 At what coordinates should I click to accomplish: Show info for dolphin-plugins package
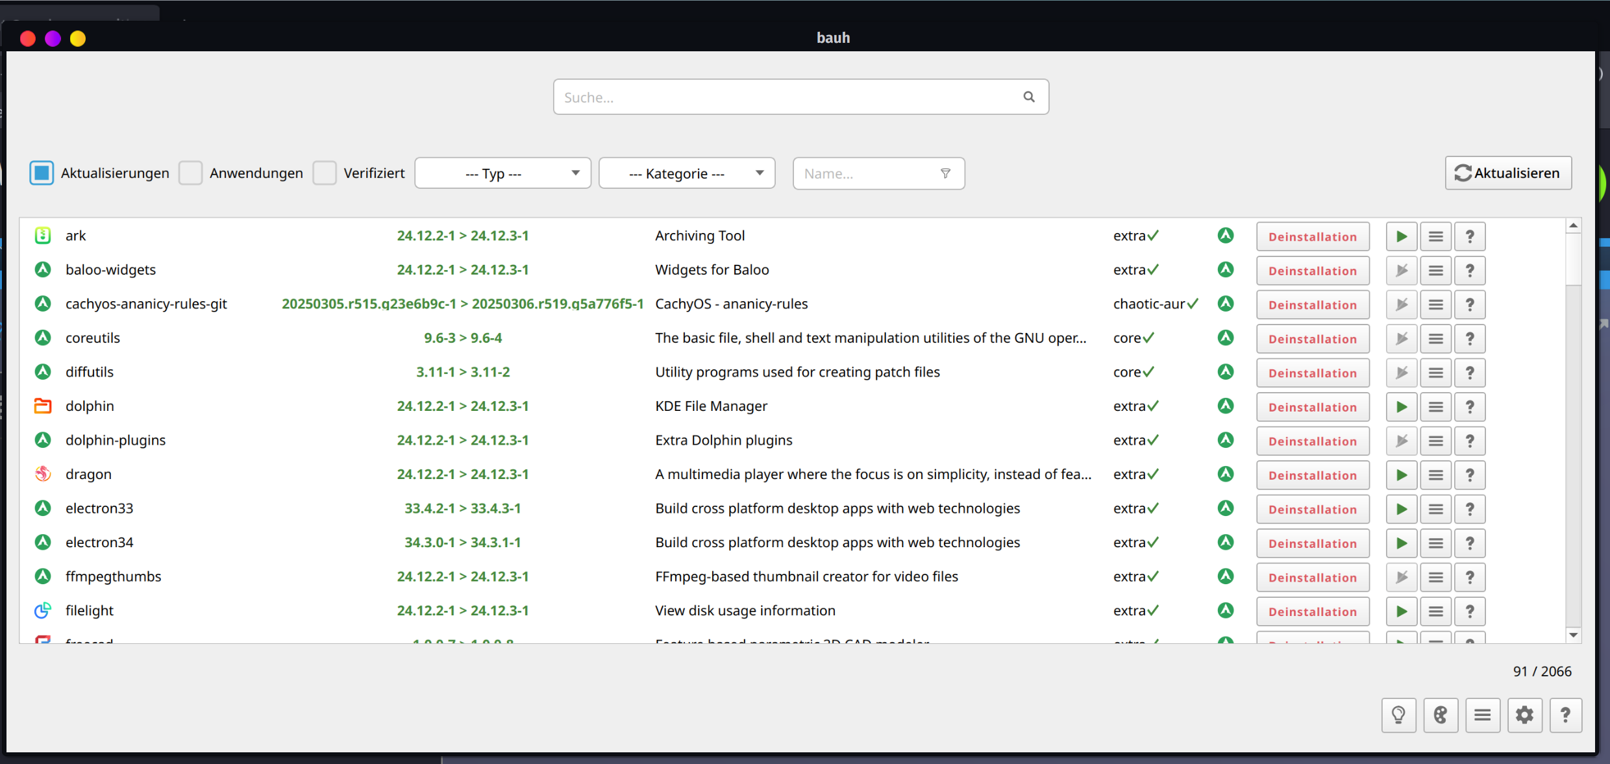coord(1470,441)
